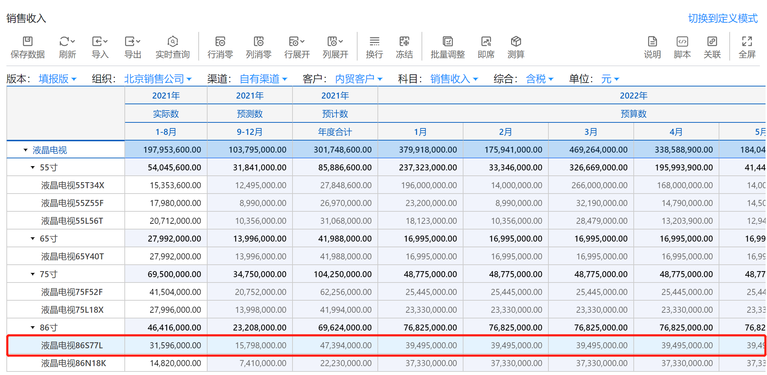
Task: Collapse the 液晶电视 tree row
Action: pyautogui.click(x=26, y=150)
